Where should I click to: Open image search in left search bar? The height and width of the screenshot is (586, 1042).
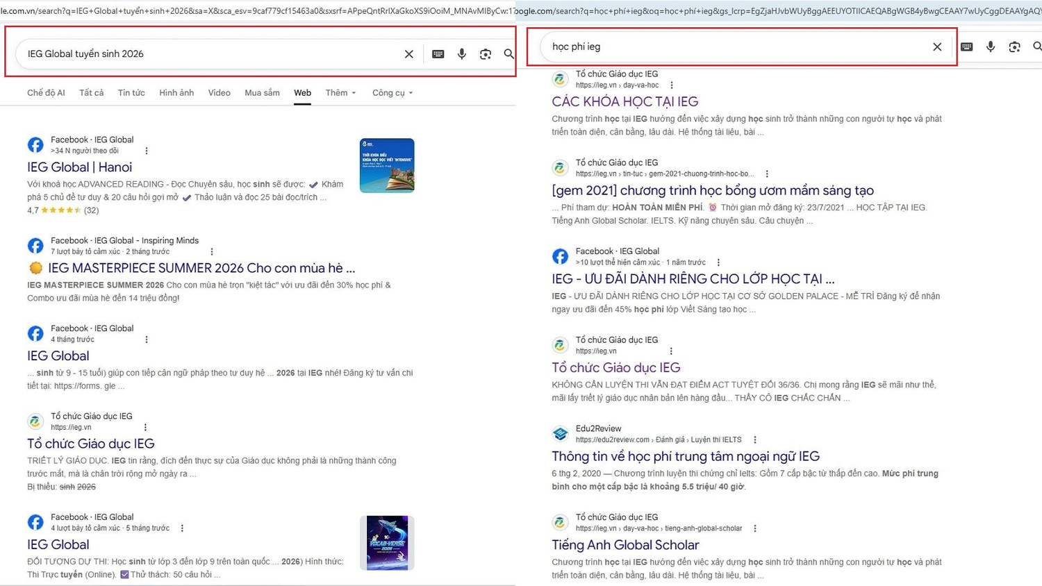pyautogui.click(x=486, y=54)
